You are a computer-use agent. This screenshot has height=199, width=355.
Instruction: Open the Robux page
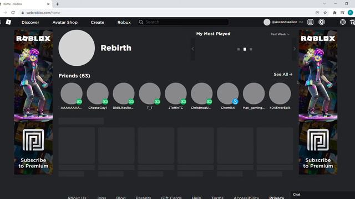[124, 22]
